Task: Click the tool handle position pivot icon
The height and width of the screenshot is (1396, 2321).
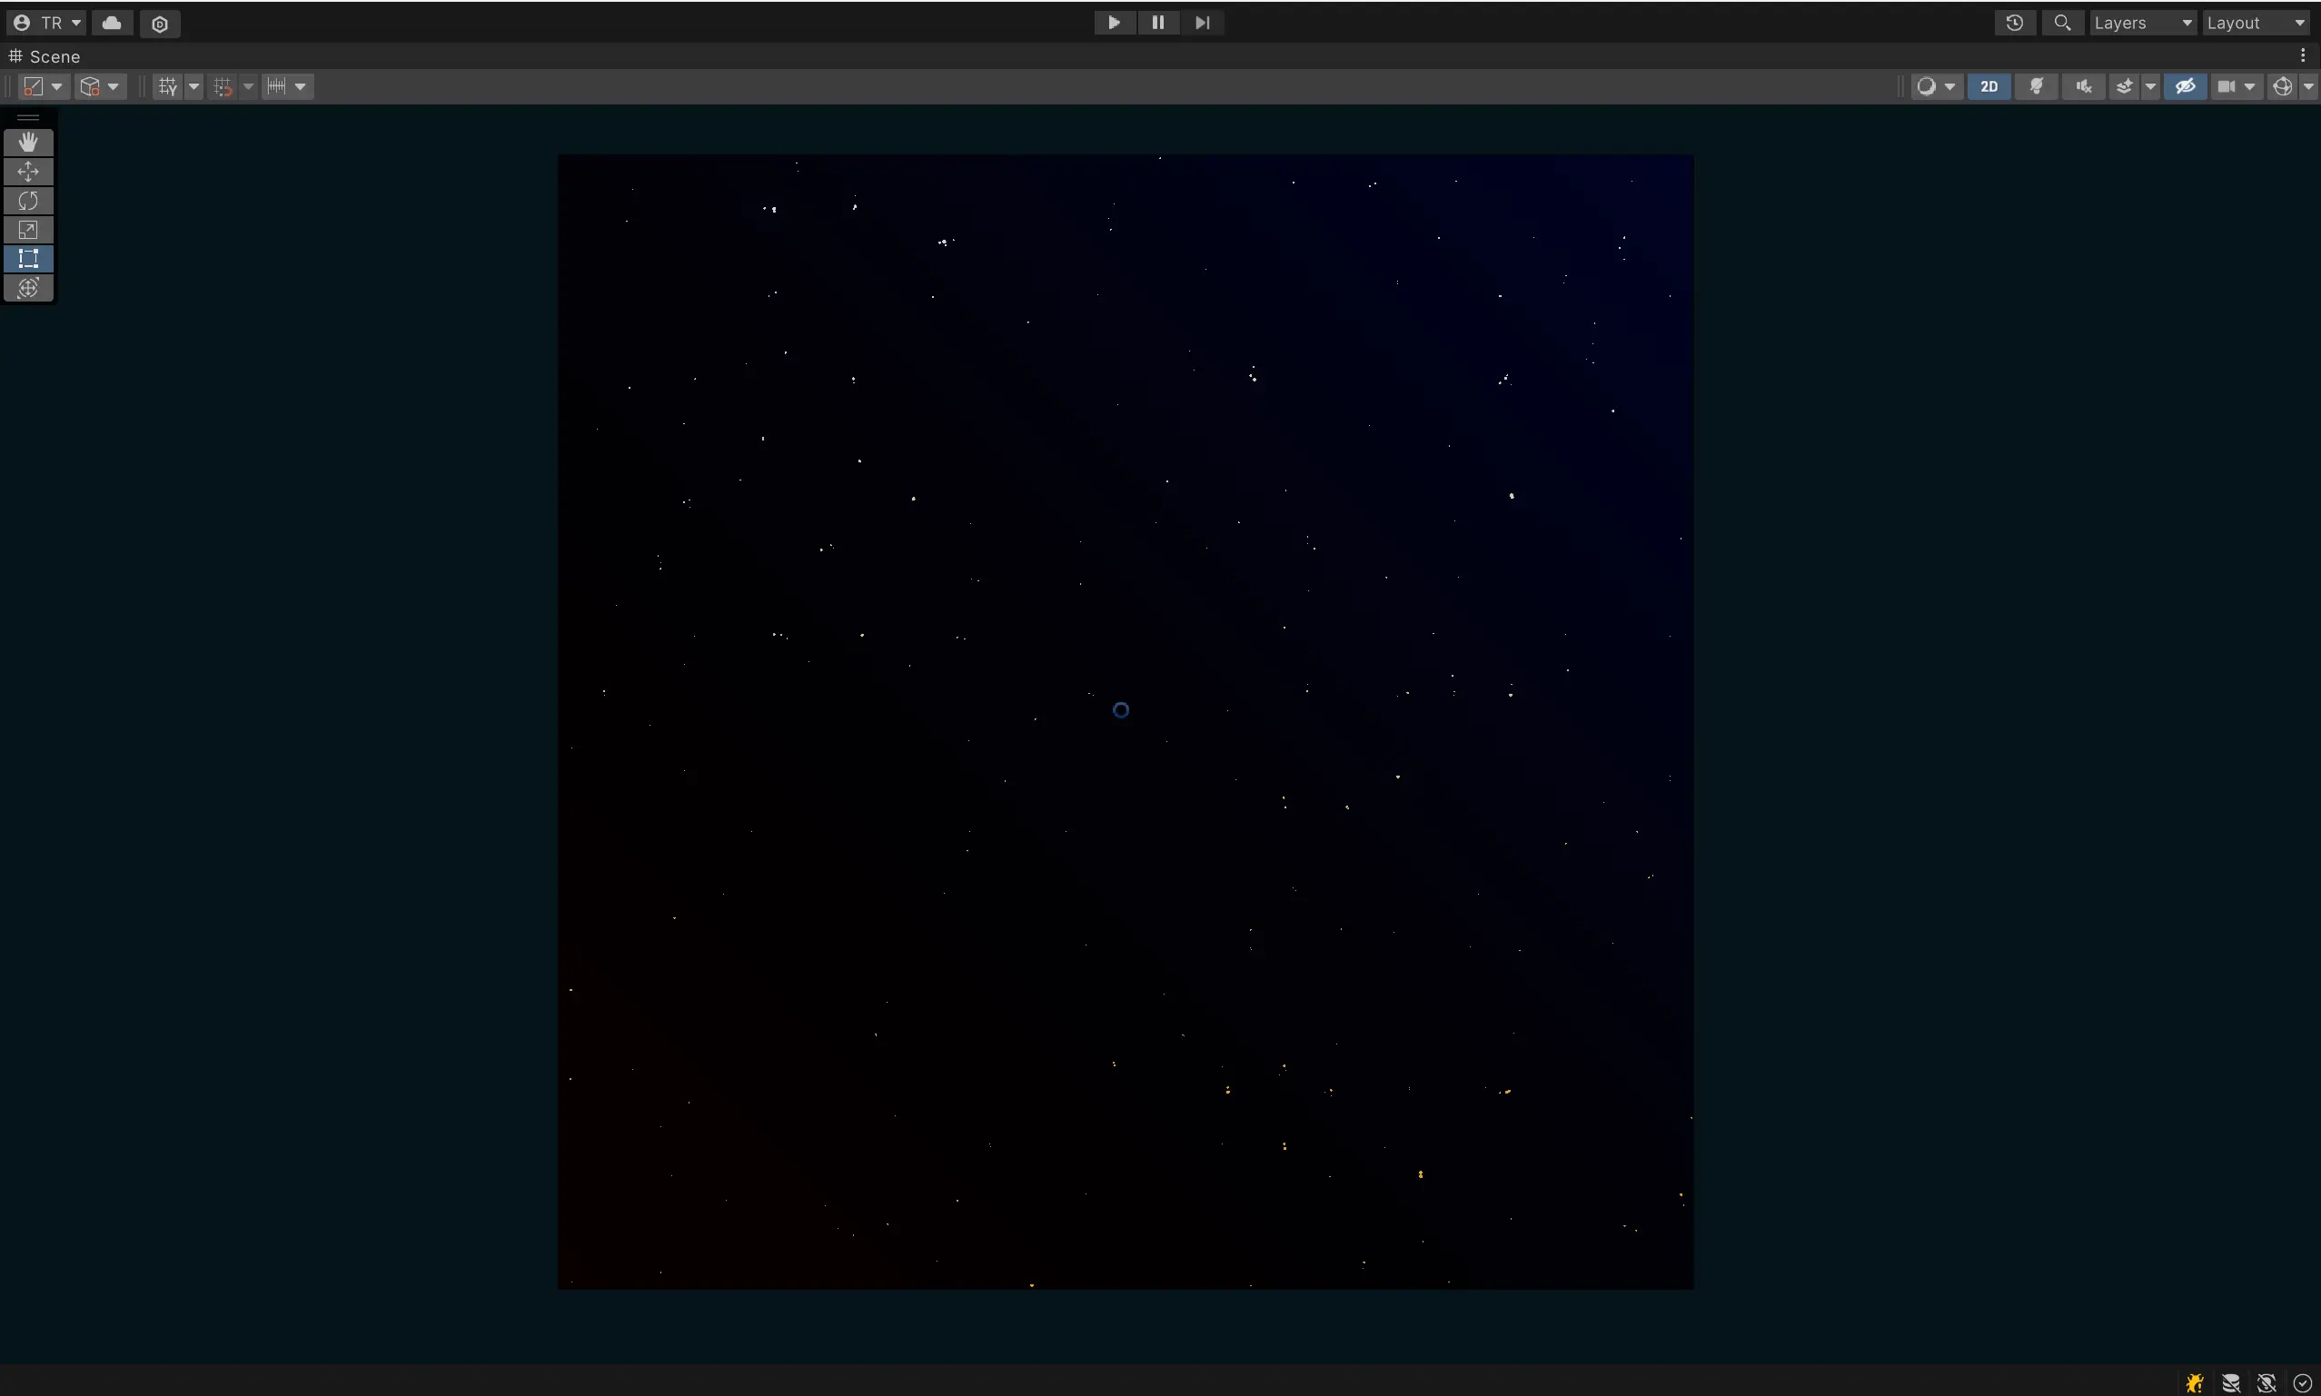Action: click(33, 86)
